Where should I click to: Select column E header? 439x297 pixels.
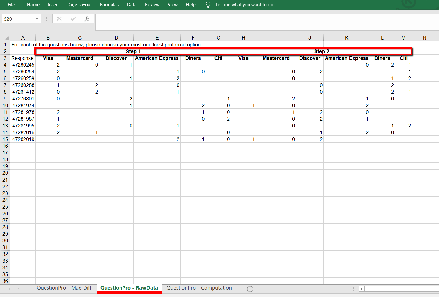157,38
